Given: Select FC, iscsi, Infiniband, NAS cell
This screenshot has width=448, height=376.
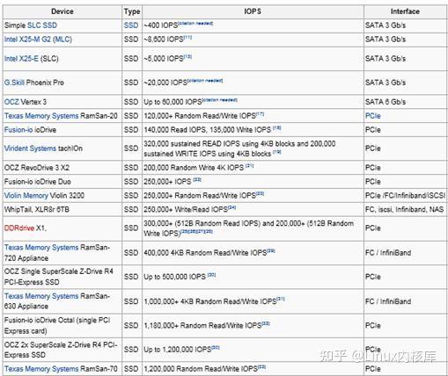Looking at the screenshot, I should click(x=405, y=210).
